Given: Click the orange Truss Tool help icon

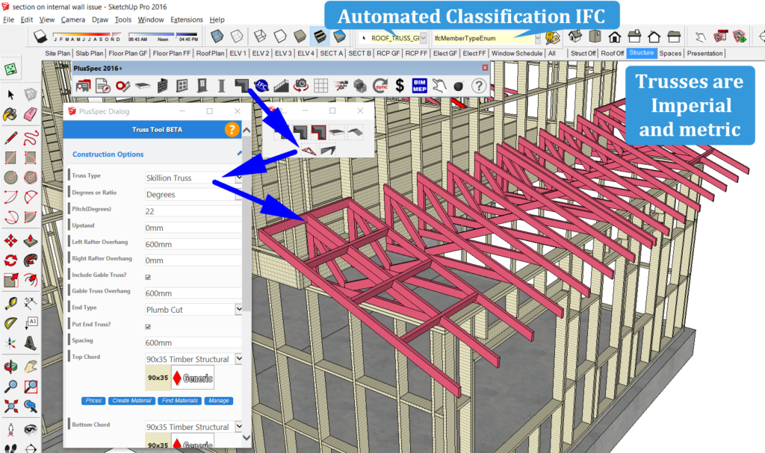Looking at the screenshot, I should point(232,130).
